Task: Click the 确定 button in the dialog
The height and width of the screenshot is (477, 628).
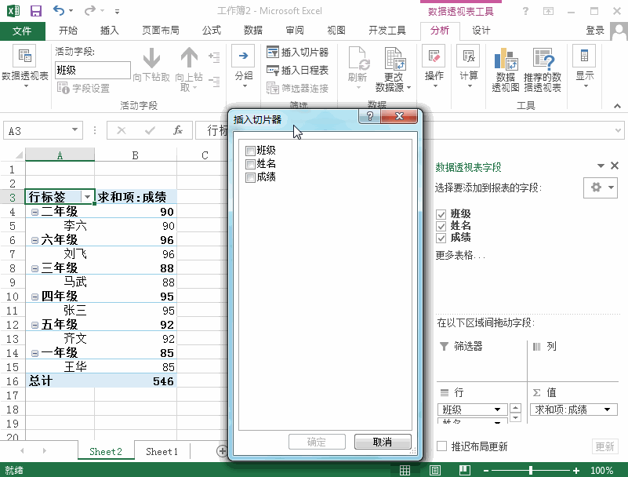Action: (x=317, y=442)
